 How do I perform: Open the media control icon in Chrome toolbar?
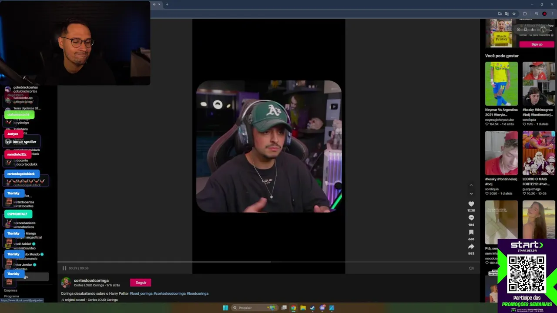pyautogui.click(x=536, y=13)
